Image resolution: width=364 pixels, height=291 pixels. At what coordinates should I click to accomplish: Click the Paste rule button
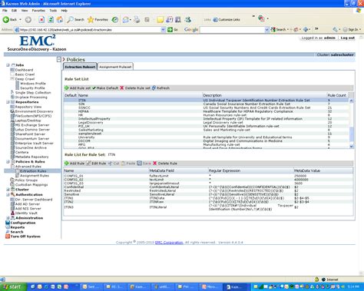point(128,164)
